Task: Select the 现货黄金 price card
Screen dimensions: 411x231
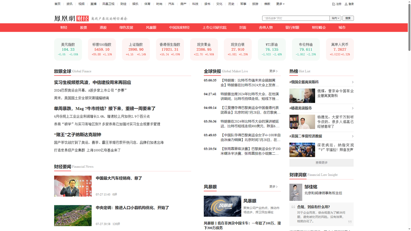Action: pyautogui.click(x=204, y=49)
